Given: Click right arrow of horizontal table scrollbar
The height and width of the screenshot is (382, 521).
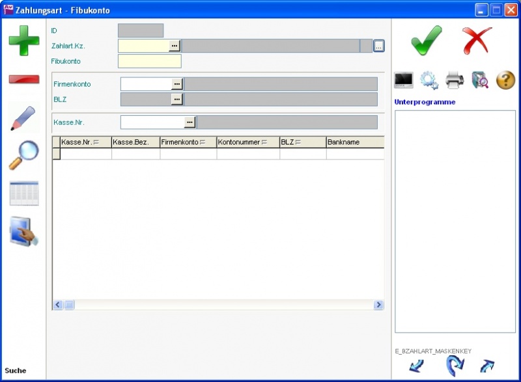Looking at the screenshot, I should (378, 305).
